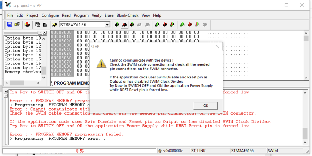Click the document icon beside the clipboard
Screen dimensions: 312x156
click(45, 25)
